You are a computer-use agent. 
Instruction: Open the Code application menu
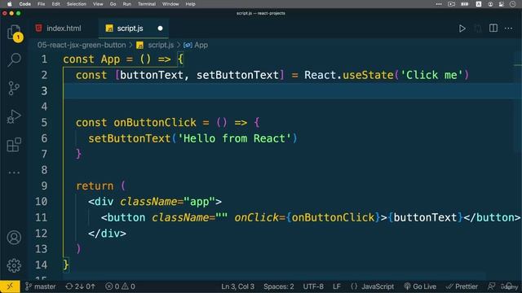(x=25, y=4)
